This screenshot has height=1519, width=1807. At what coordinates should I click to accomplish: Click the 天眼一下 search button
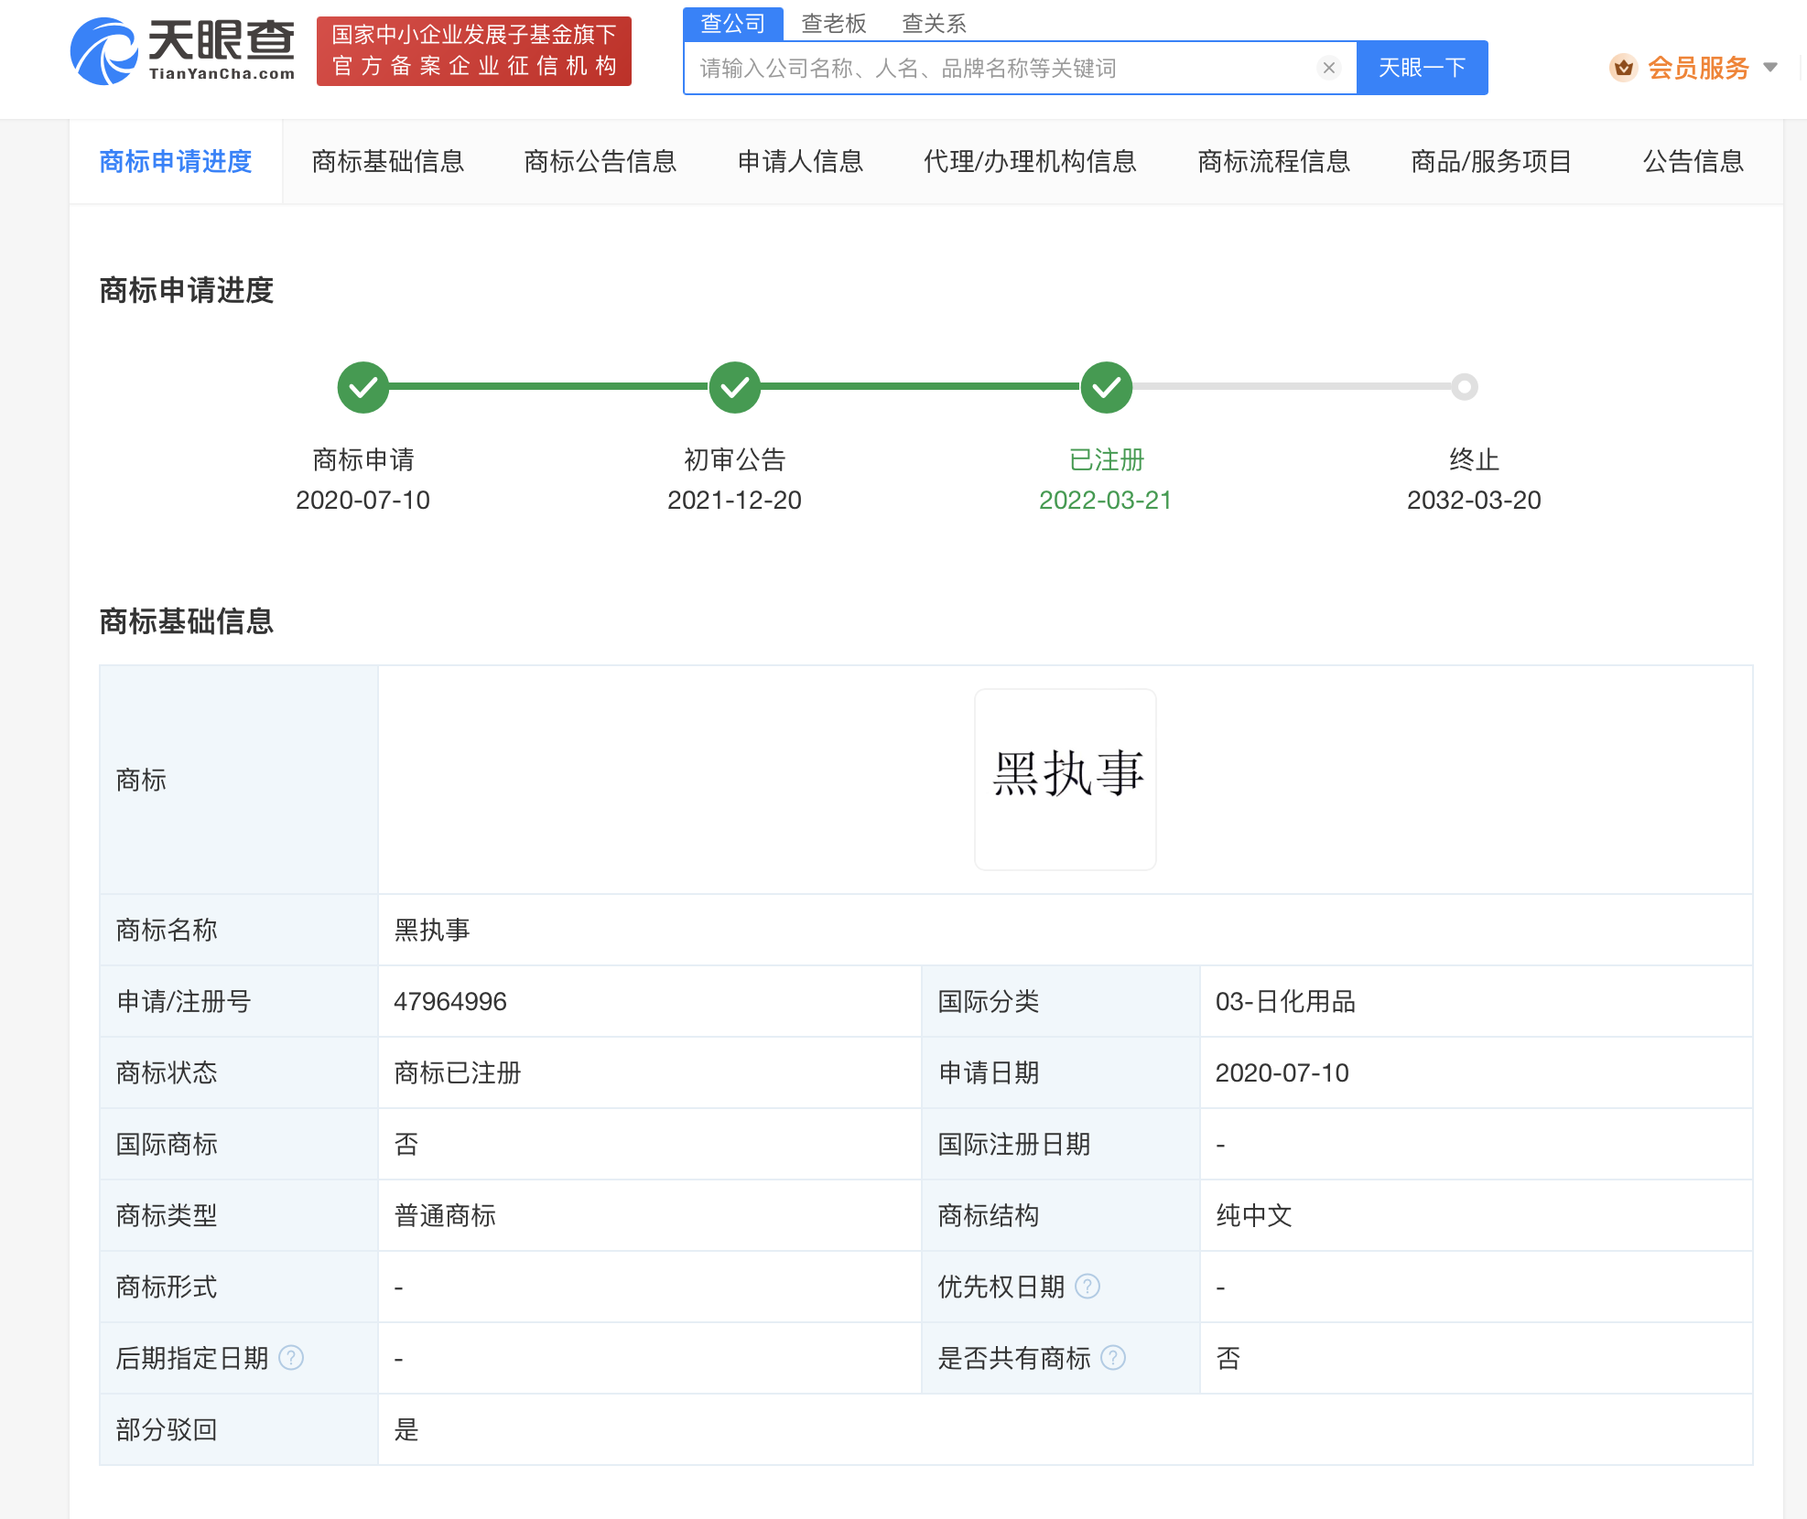point(1422,68)
